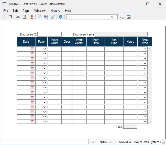
Task: Click the magnifier icon in search box
Action: pos(116,17)
